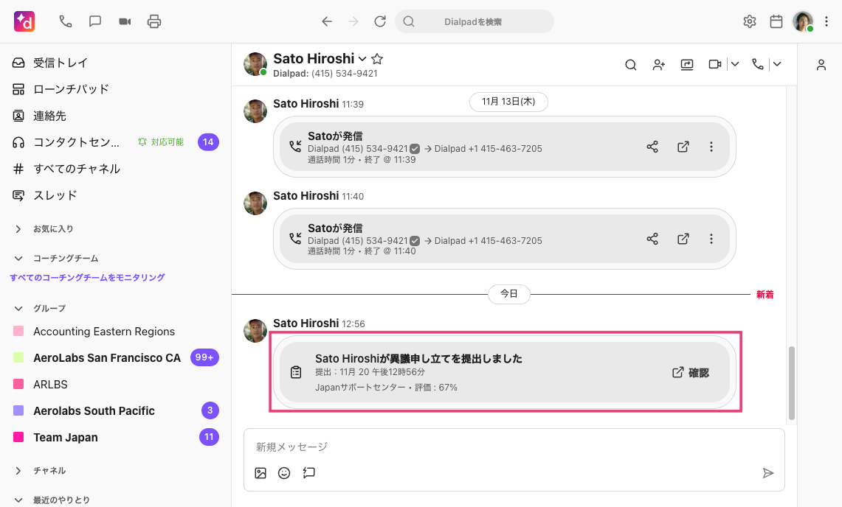Click すべてのコーチングチームをモニタリング link
Screen dimensions: 842x507
tap(88, 277)
